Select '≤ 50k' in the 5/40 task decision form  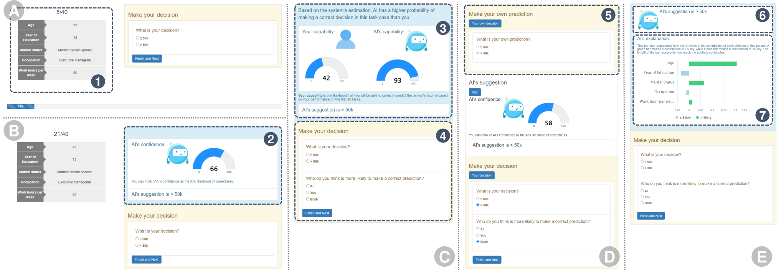click(x=137, y=38)
